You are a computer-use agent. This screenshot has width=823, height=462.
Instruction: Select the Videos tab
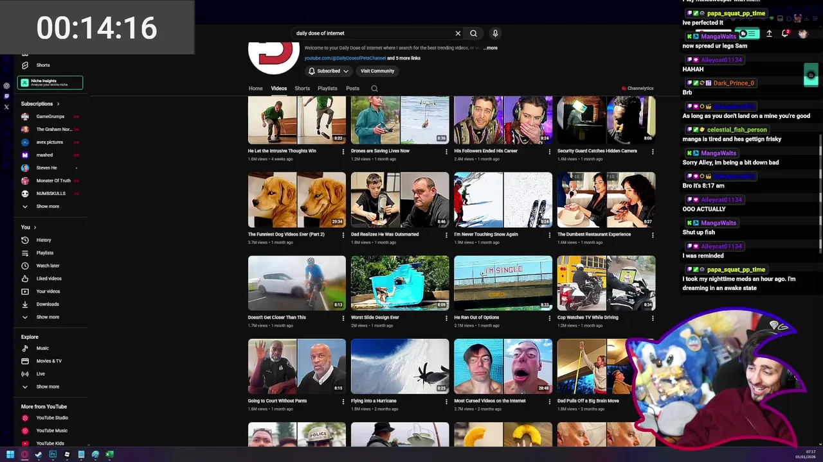coord(278,89)
